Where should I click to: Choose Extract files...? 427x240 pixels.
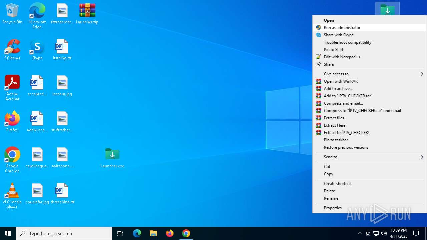click(369, 118)
